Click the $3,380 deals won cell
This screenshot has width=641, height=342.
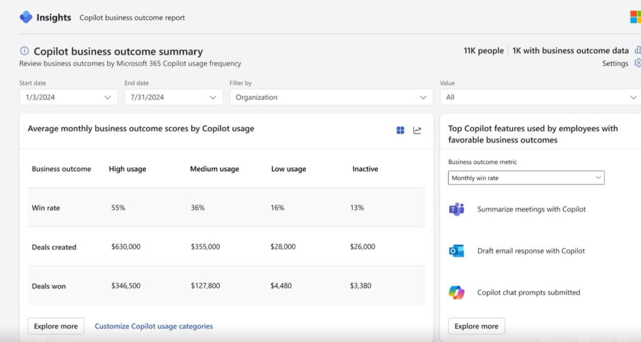(361, 286)
